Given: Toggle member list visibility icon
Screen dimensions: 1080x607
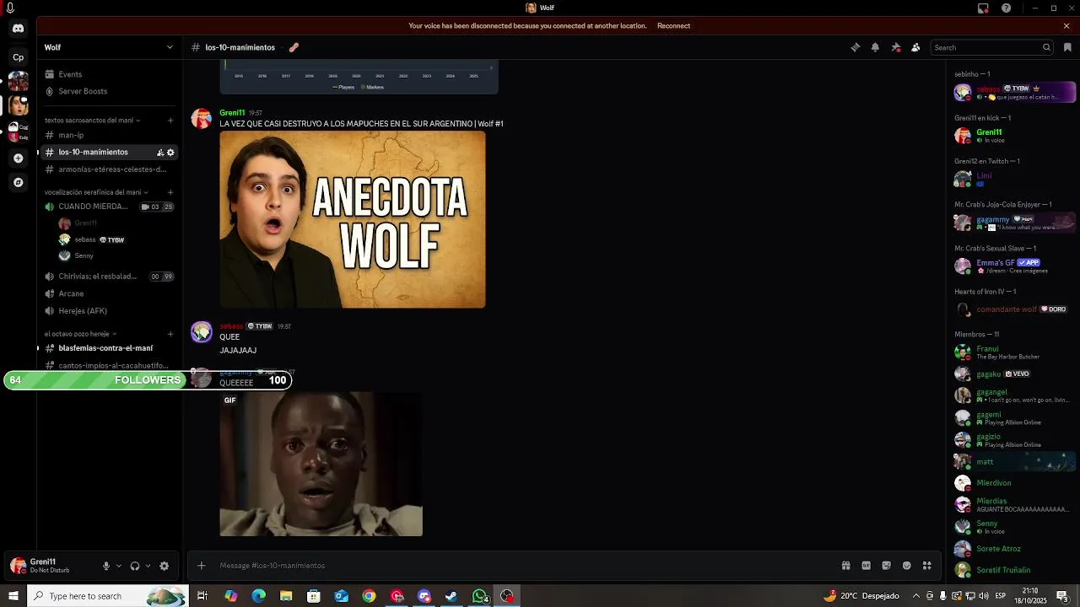Looking at the screenshot, I should tap(915, 47).
